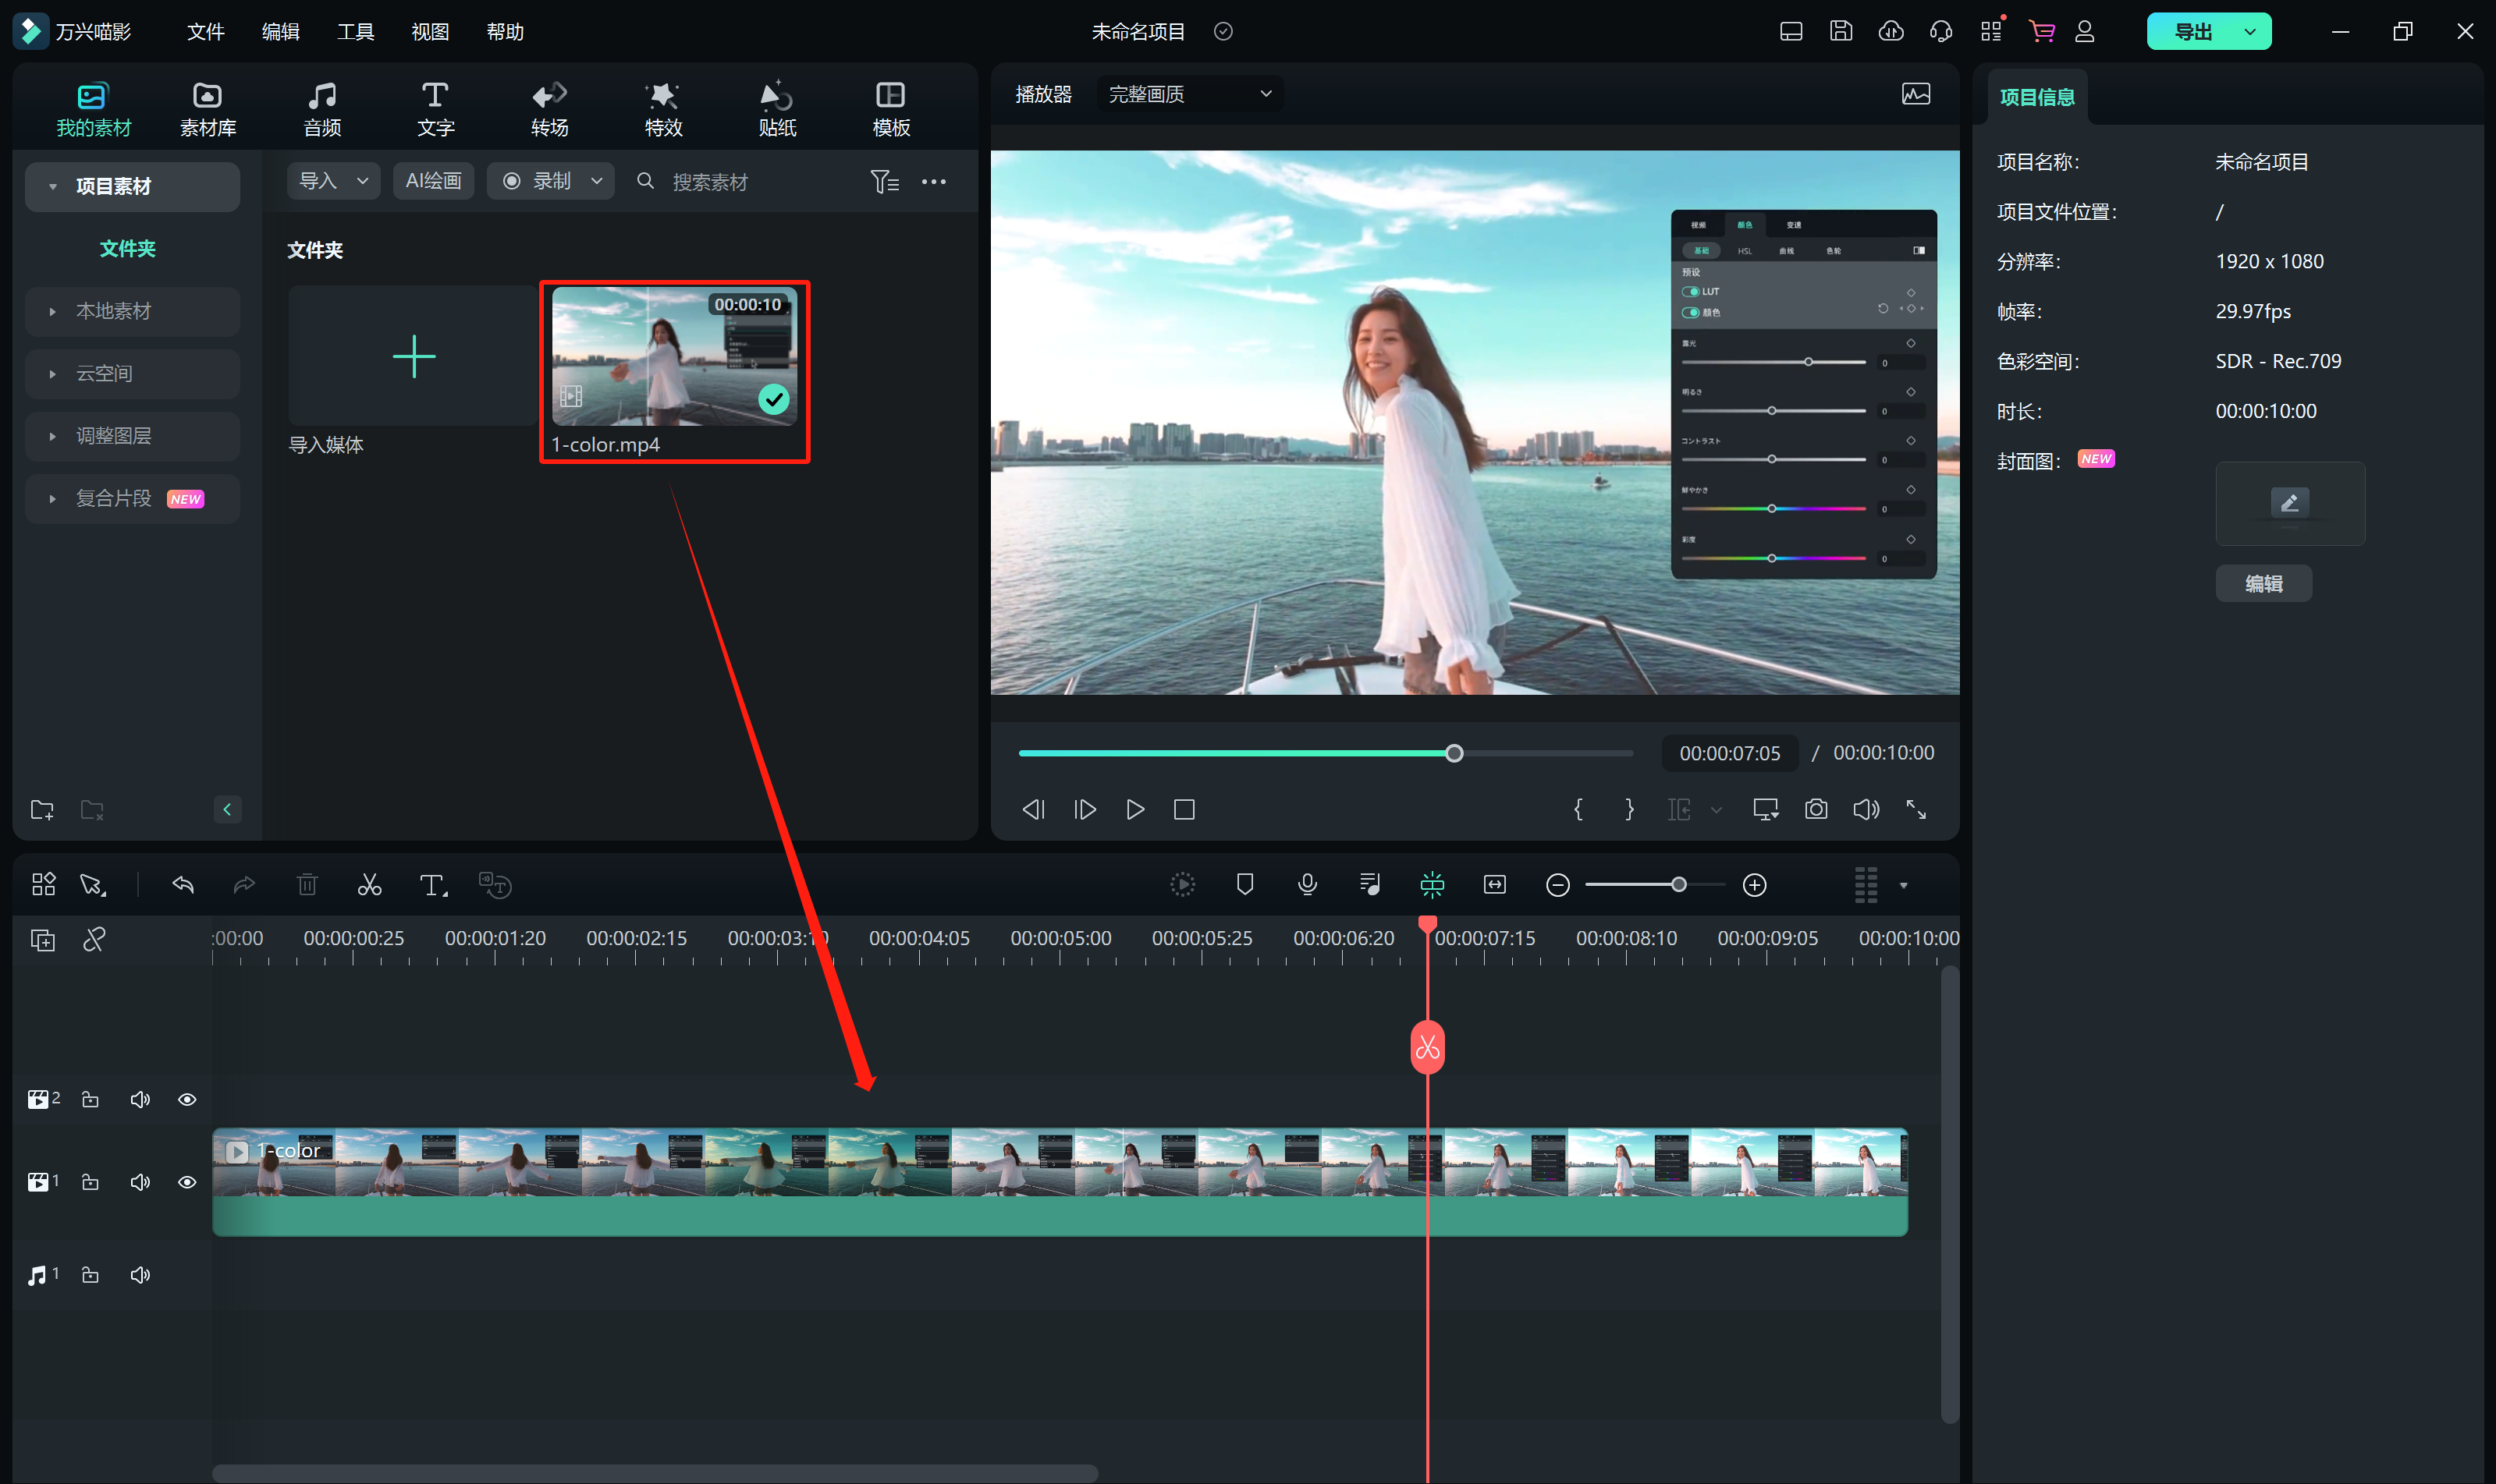Click the timeline zoom slider handle
This screenshot has width=2496, height=1484.
pos(1678,885)
